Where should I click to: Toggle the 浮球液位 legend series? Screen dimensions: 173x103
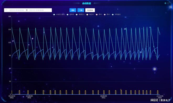116,14
